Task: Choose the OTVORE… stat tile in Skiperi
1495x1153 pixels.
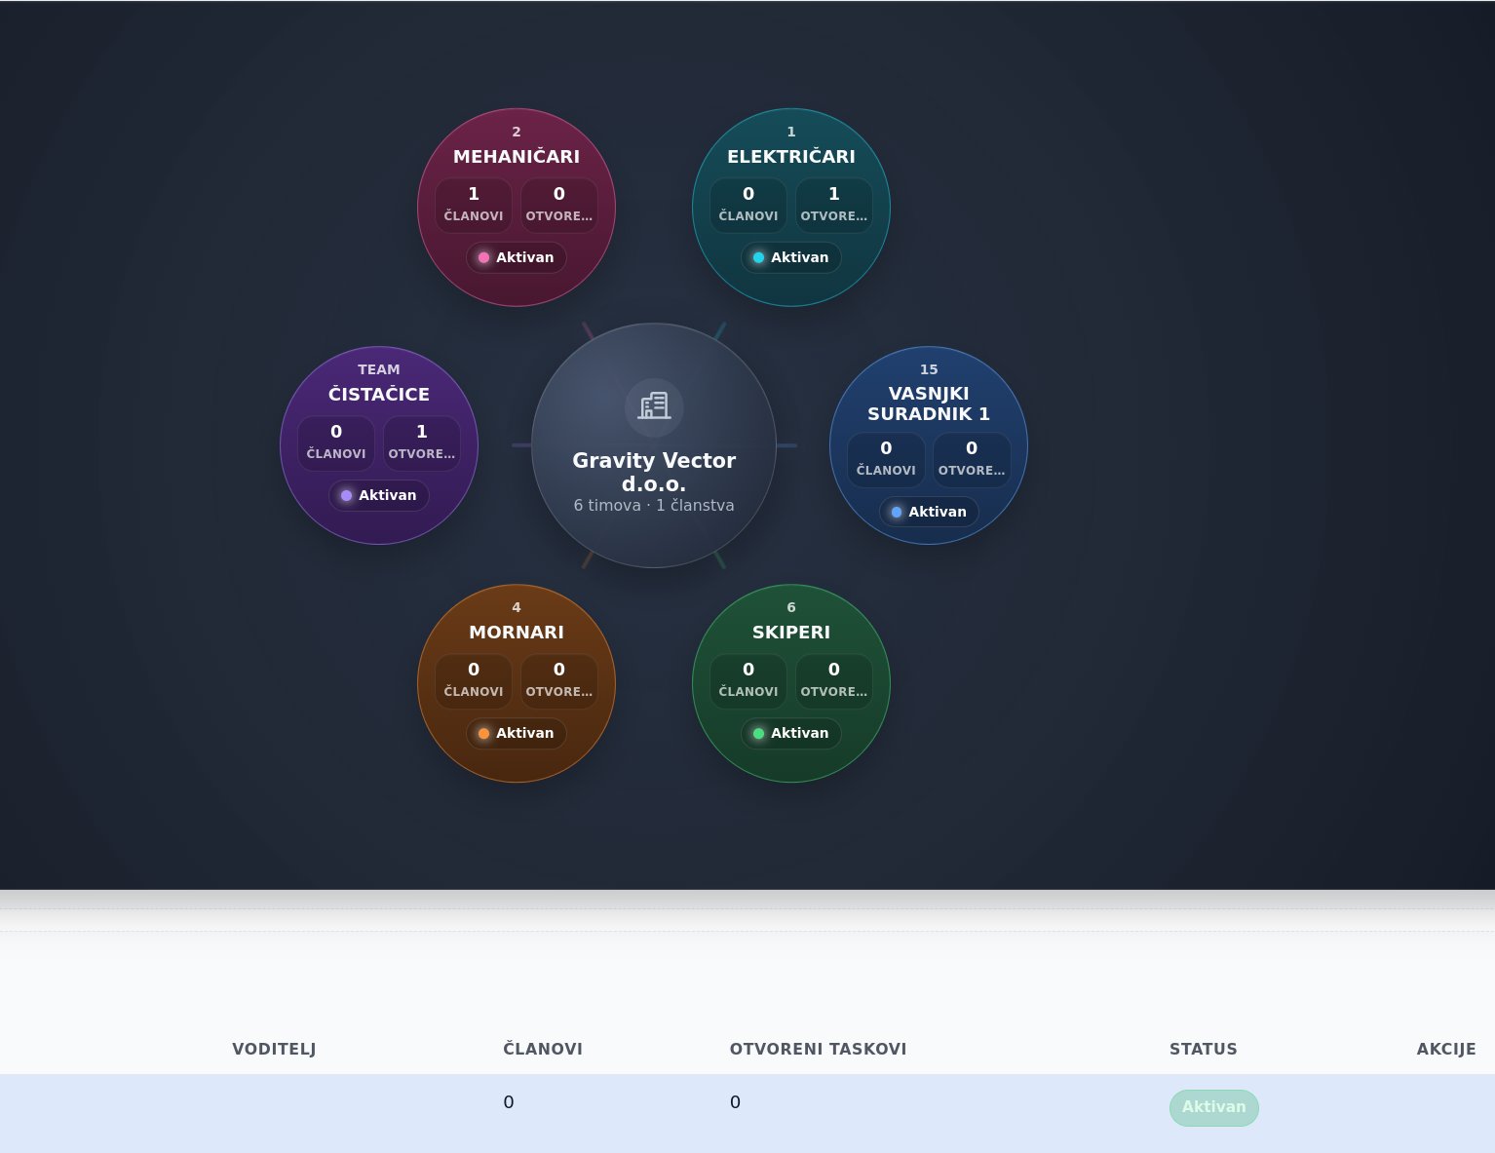Action: (x=834, y=680)
